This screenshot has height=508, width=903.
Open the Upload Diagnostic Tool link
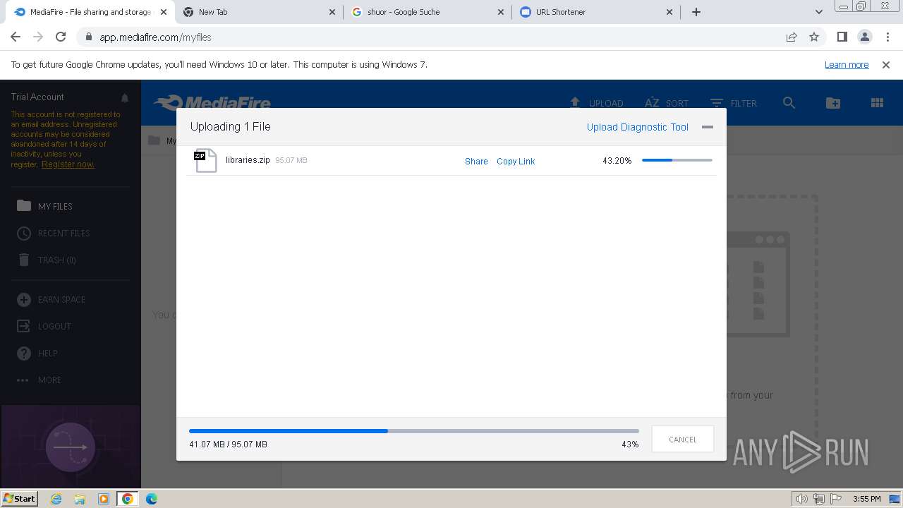(x=638, y=127)
